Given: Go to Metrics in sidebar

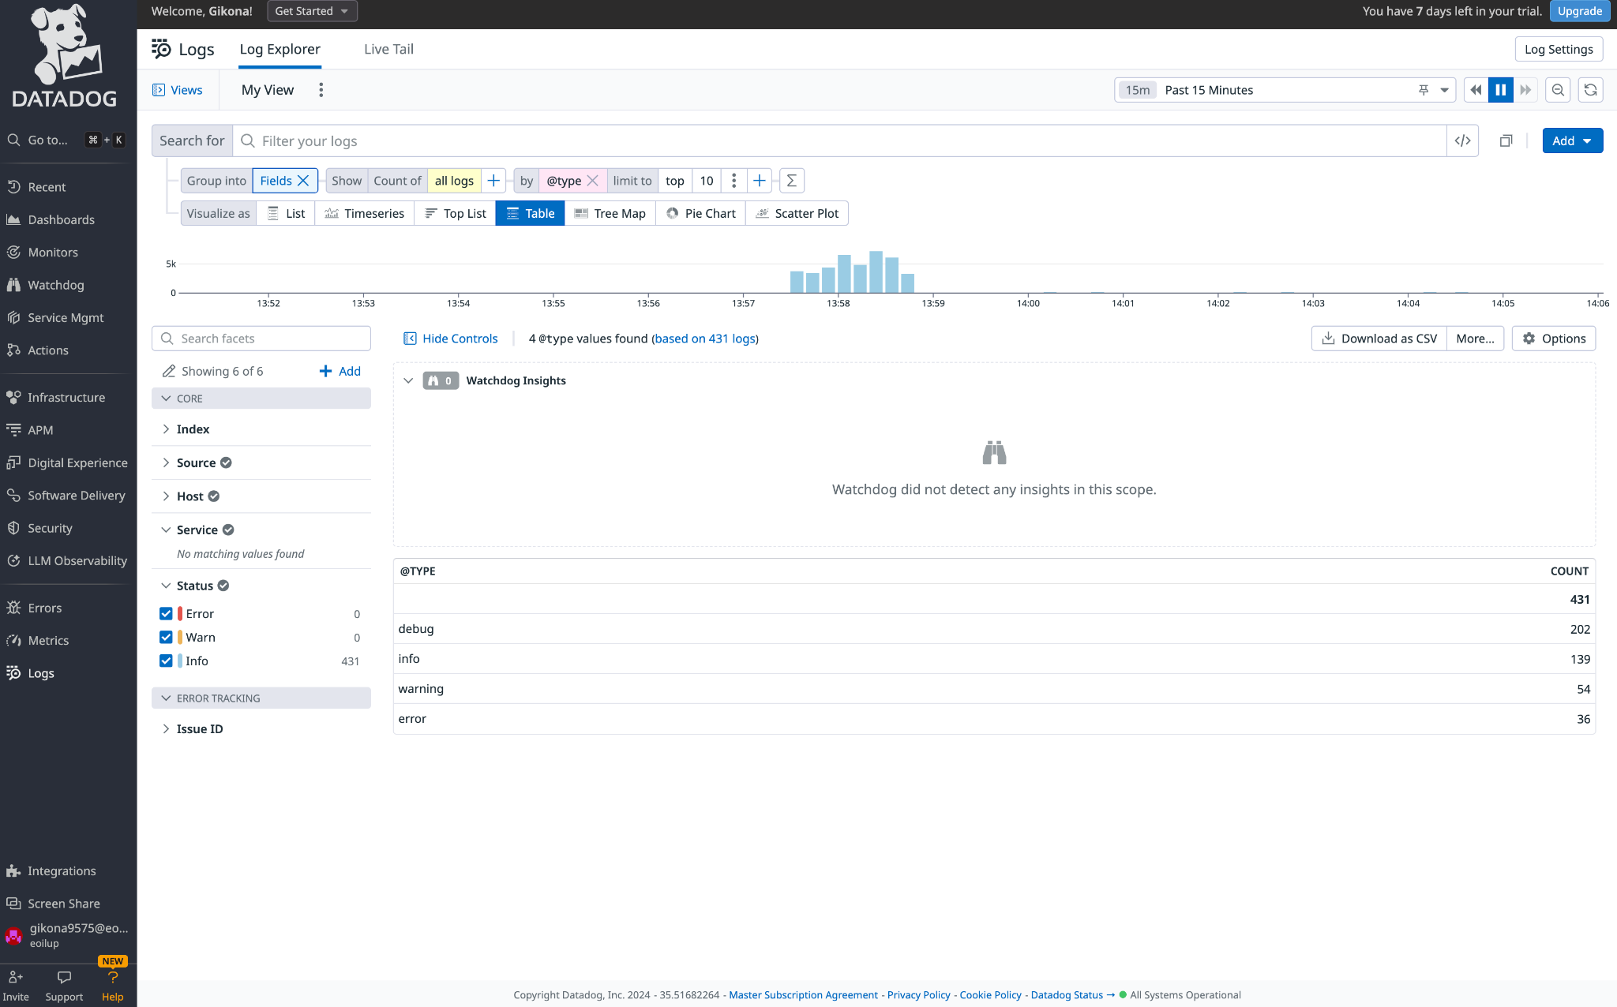Looking at the screenshot, I should click(48, 641).
